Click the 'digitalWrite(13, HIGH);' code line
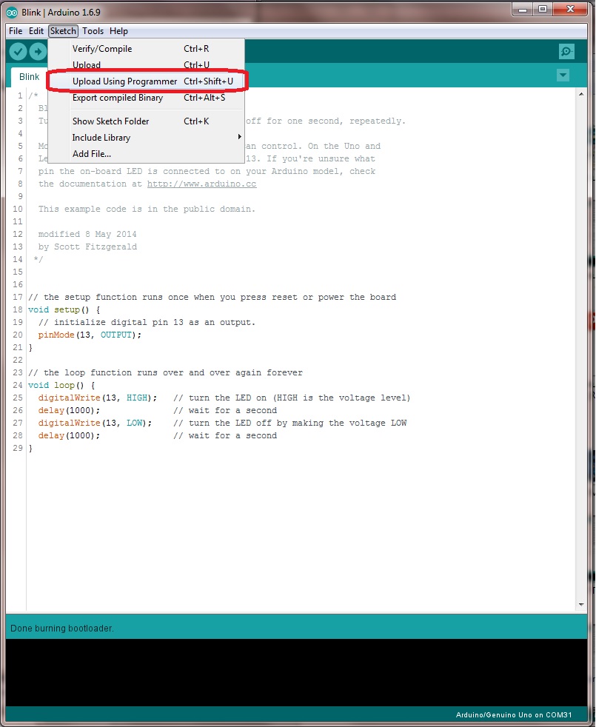The width and height of the screenshot is (596, 727). click(x=98, y=398)
